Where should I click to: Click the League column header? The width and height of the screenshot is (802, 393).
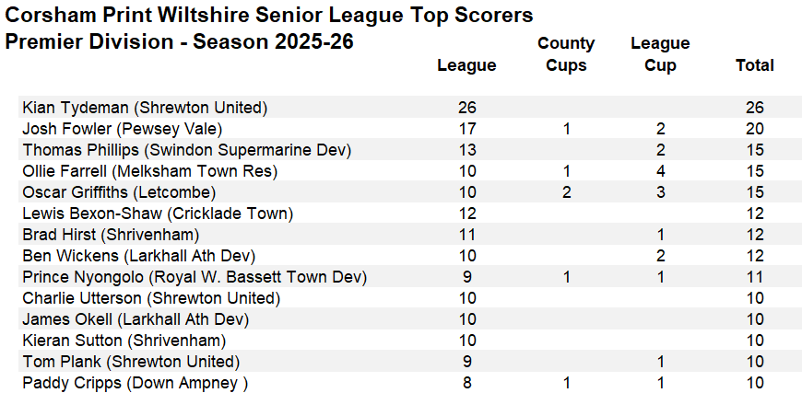pos(466,65)
